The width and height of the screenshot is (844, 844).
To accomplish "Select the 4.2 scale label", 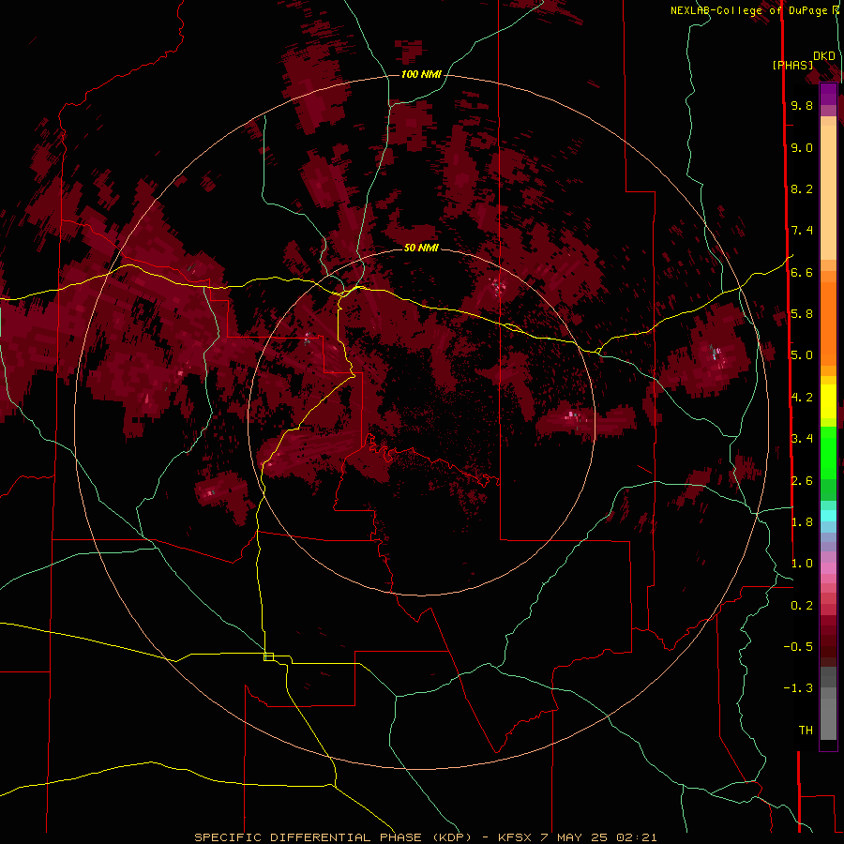I will pyautogui.click(x=802, y=398).
